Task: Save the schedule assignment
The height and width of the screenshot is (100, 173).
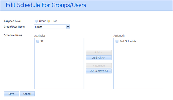Action: [x=11, y=94]
